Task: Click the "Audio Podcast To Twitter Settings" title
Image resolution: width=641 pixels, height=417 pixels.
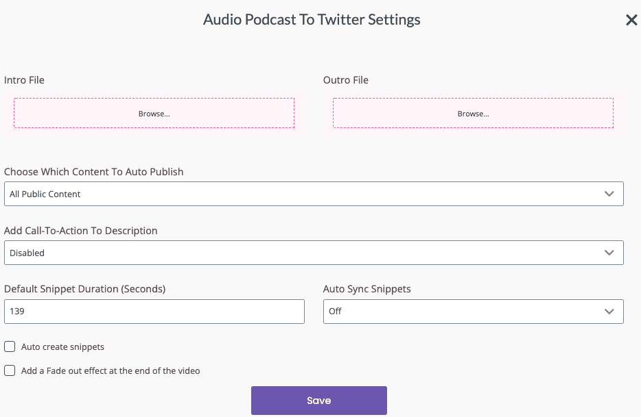Action: click(x=312, y=20)
